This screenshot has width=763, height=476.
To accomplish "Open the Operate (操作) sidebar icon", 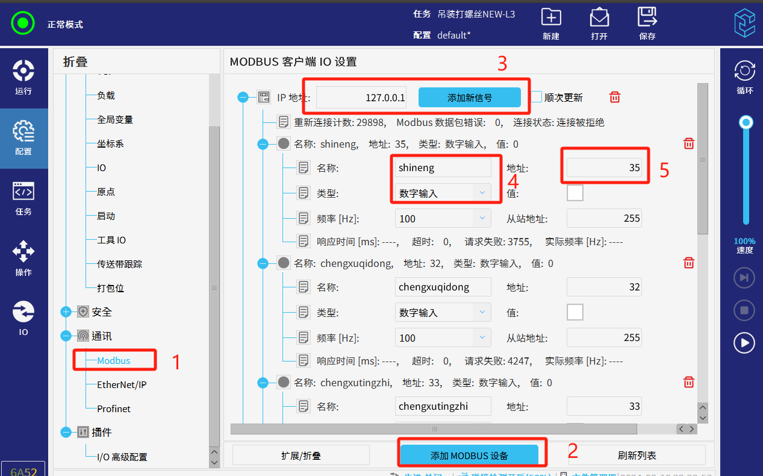I will [x=23, y=258].
